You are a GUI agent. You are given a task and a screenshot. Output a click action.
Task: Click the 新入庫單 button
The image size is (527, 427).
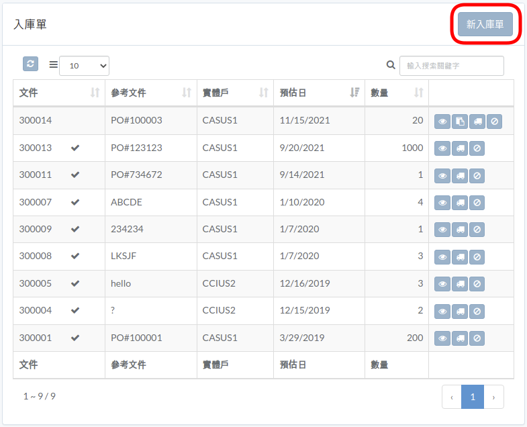(x=485, y=24)
